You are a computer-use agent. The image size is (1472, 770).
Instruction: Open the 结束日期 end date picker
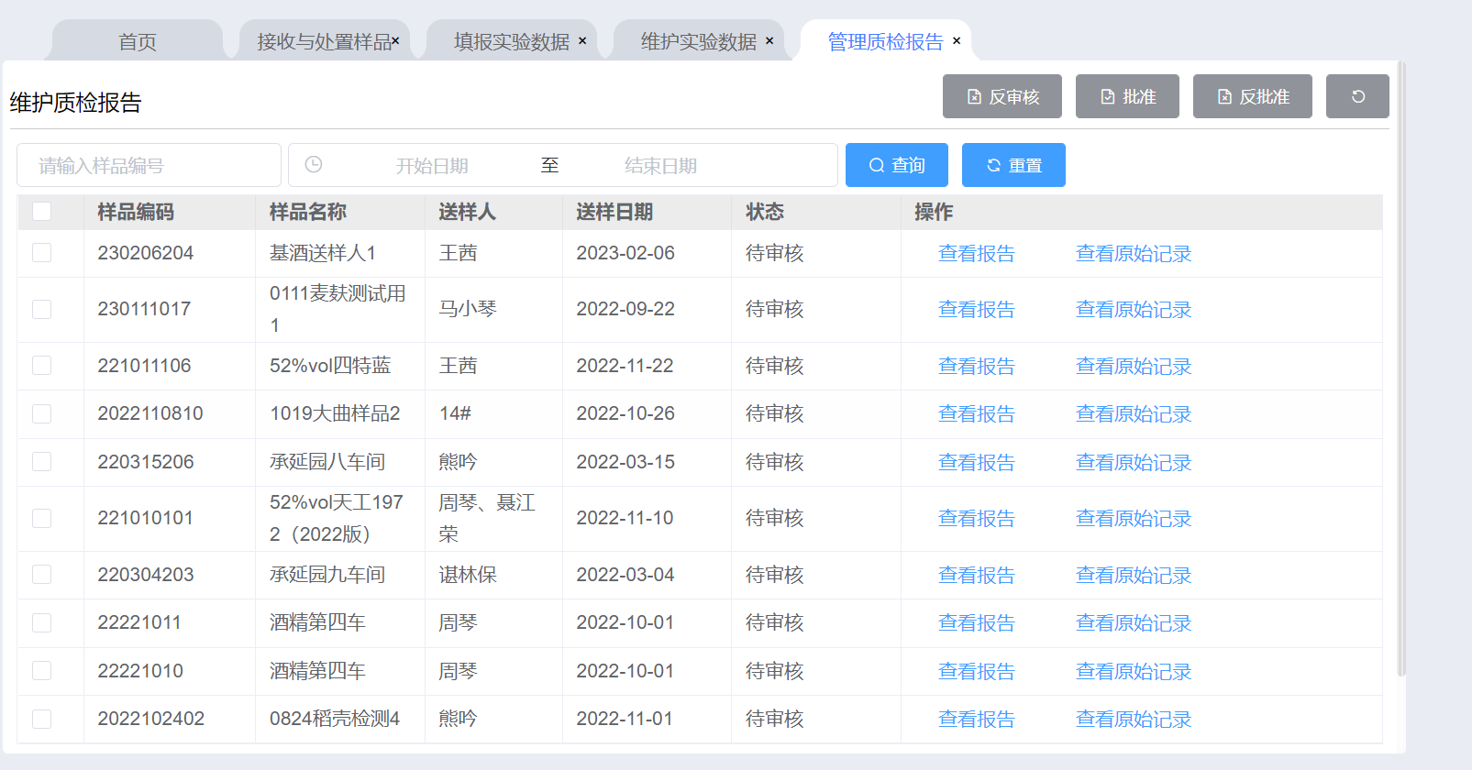[660, 165]
